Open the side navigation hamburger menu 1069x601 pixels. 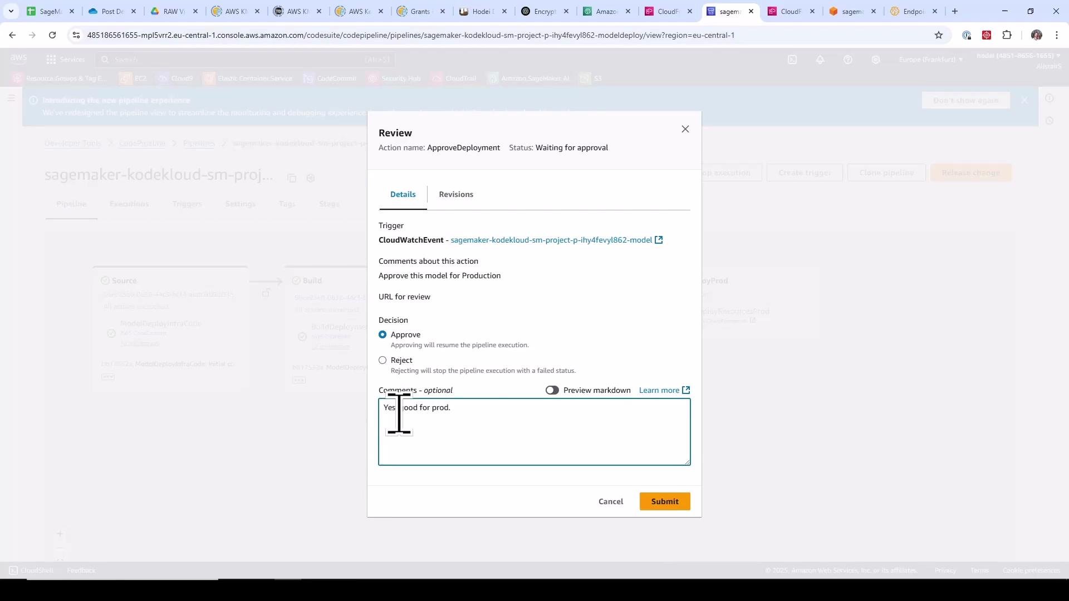pos(11,98)
